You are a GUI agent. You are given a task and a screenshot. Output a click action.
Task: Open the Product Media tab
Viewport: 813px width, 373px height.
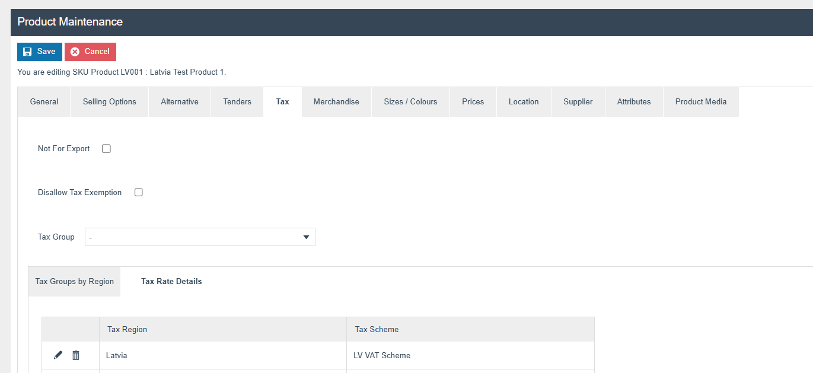[x=700, y=102]
